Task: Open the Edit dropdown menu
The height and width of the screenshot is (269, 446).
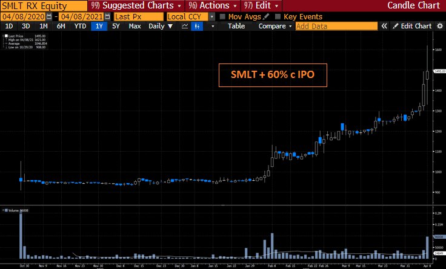Action: pyautogui.click(x=261, y=5)
